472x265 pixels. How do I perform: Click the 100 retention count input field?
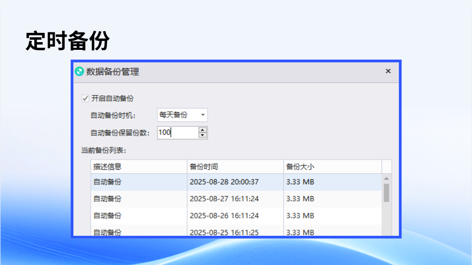178,132
